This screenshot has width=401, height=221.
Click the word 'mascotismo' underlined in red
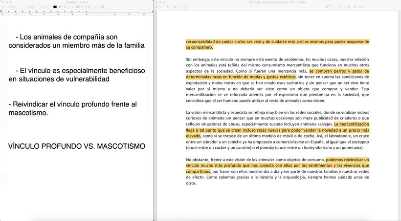click(27, 113)
